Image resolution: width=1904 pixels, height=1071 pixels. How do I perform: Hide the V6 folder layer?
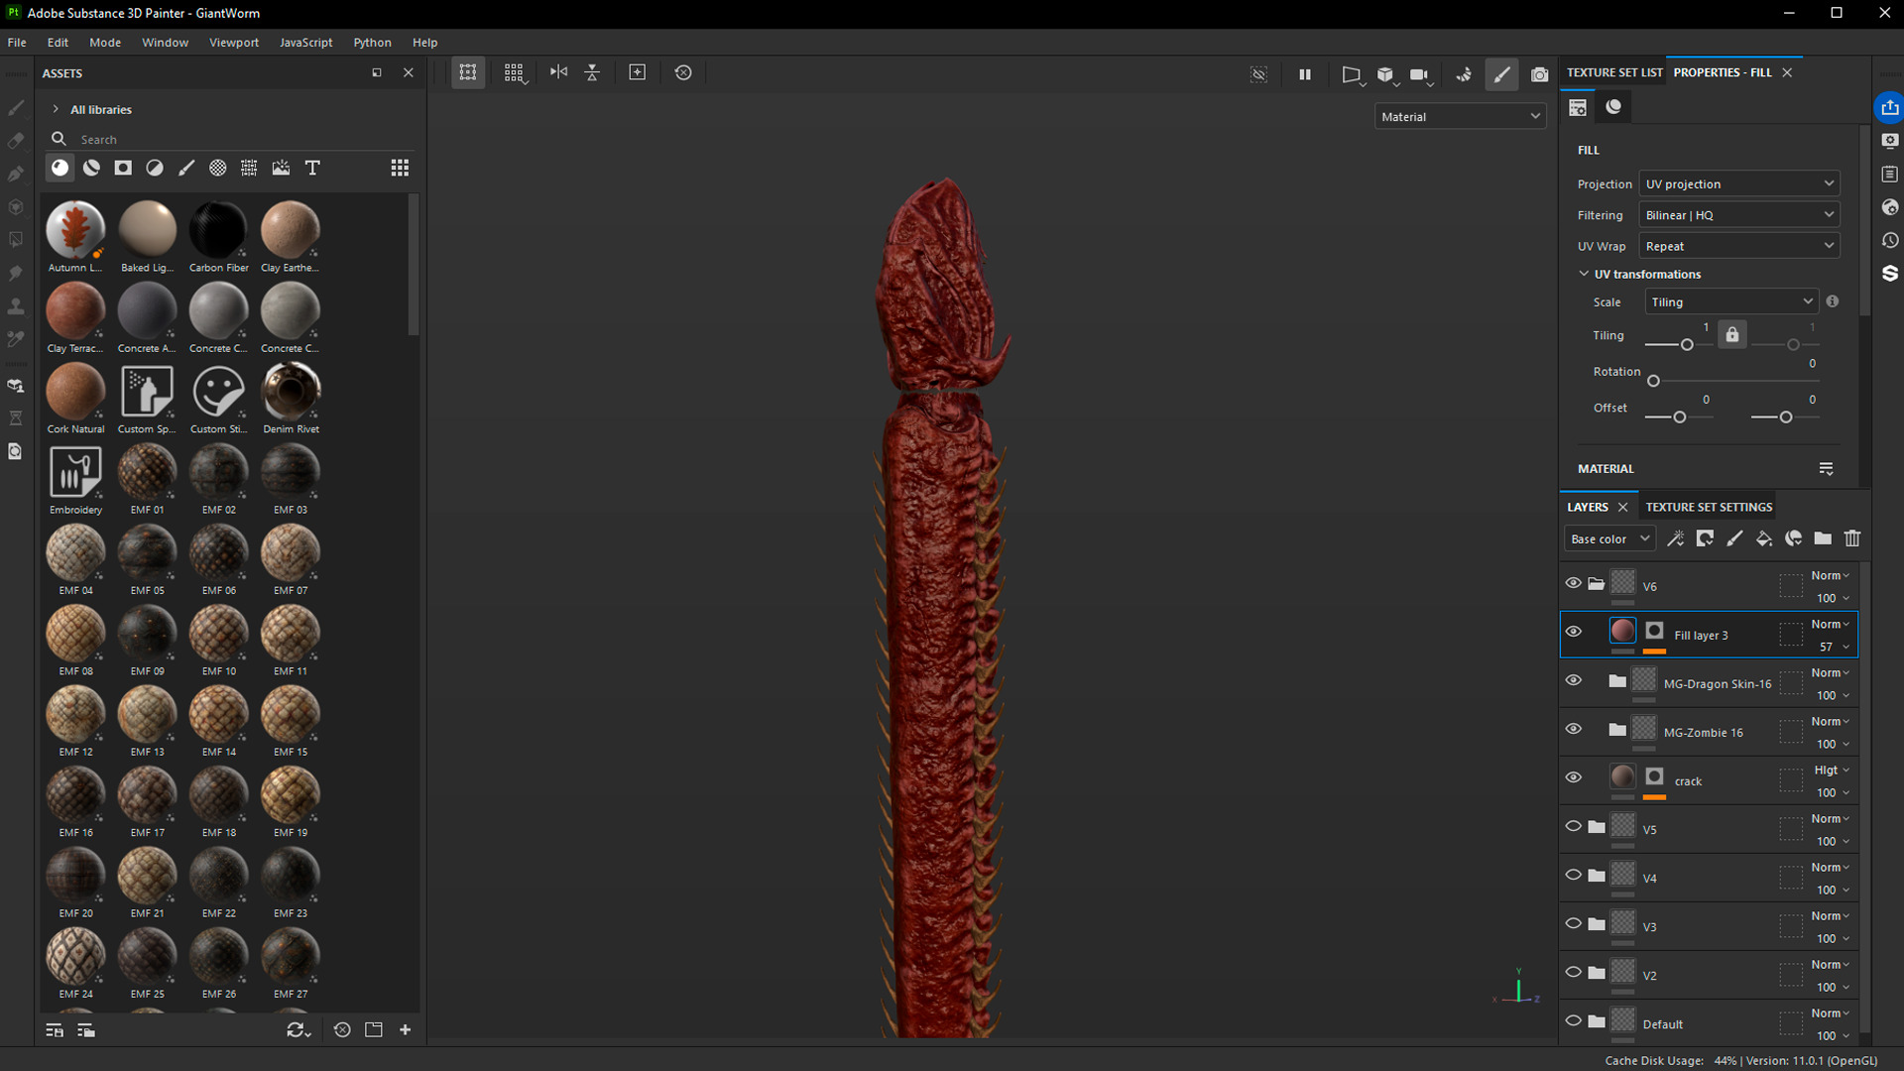1574,583
